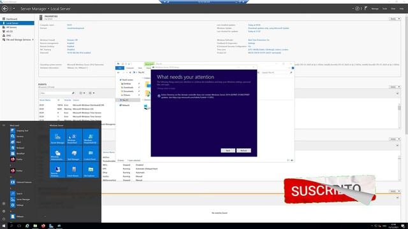The height and width of the screenshot is (229, 408).
Task: Collapse the Events panel chevron
Action: tap(397, 94)
